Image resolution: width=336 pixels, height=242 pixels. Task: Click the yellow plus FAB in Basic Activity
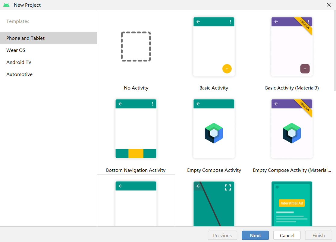pyautogui.click(x=227, y=69)
